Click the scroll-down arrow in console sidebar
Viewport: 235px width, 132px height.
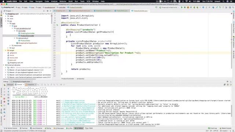coord(8,92)
